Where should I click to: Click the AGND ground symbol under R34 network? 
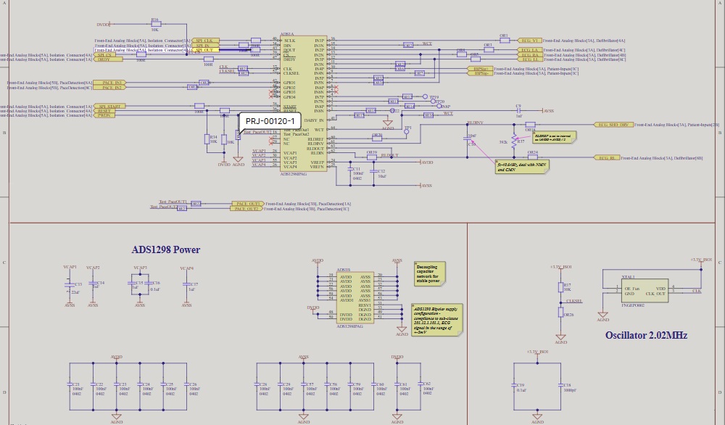[x=238, y=162]
